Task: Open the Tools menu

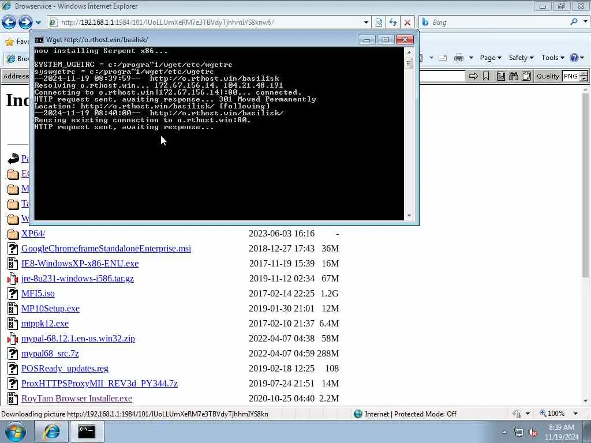Action: (x=552, y=58)
